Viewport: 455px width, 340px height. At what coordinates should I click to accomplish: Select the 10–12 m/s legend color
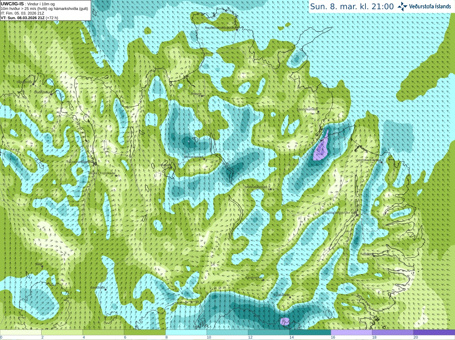[227, 332]
